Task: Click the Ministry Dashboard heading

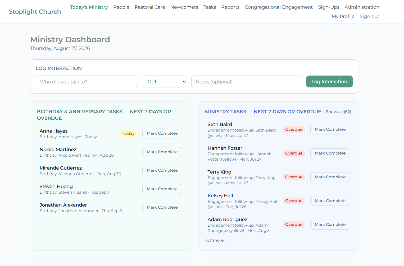Action: tap(70, 39)
